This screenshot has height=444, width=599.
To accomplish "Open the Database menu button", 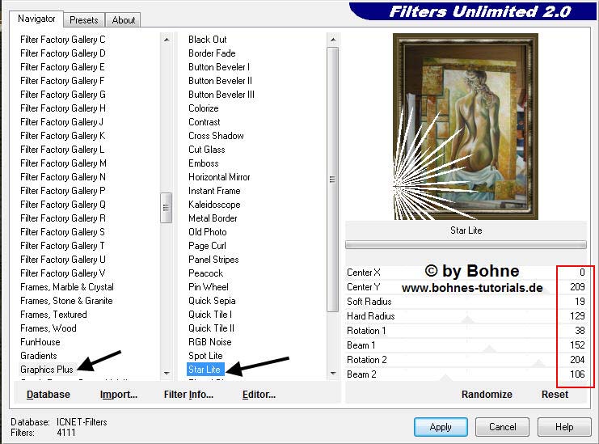I will click(48, 395).
